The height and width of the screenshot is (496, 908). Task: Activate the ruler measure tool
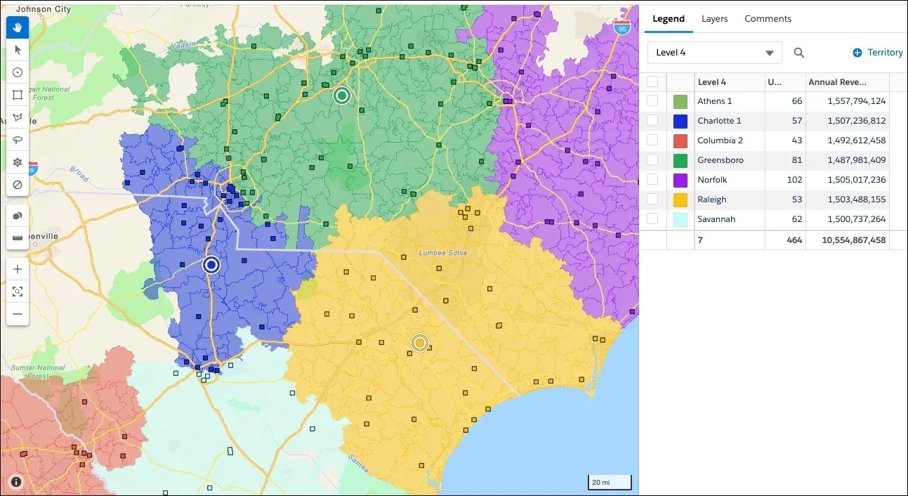tap(18, 238)
